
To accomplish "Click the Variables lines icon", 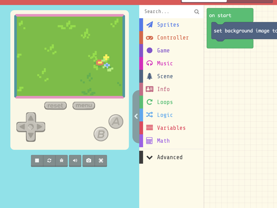I will point(149,128).
